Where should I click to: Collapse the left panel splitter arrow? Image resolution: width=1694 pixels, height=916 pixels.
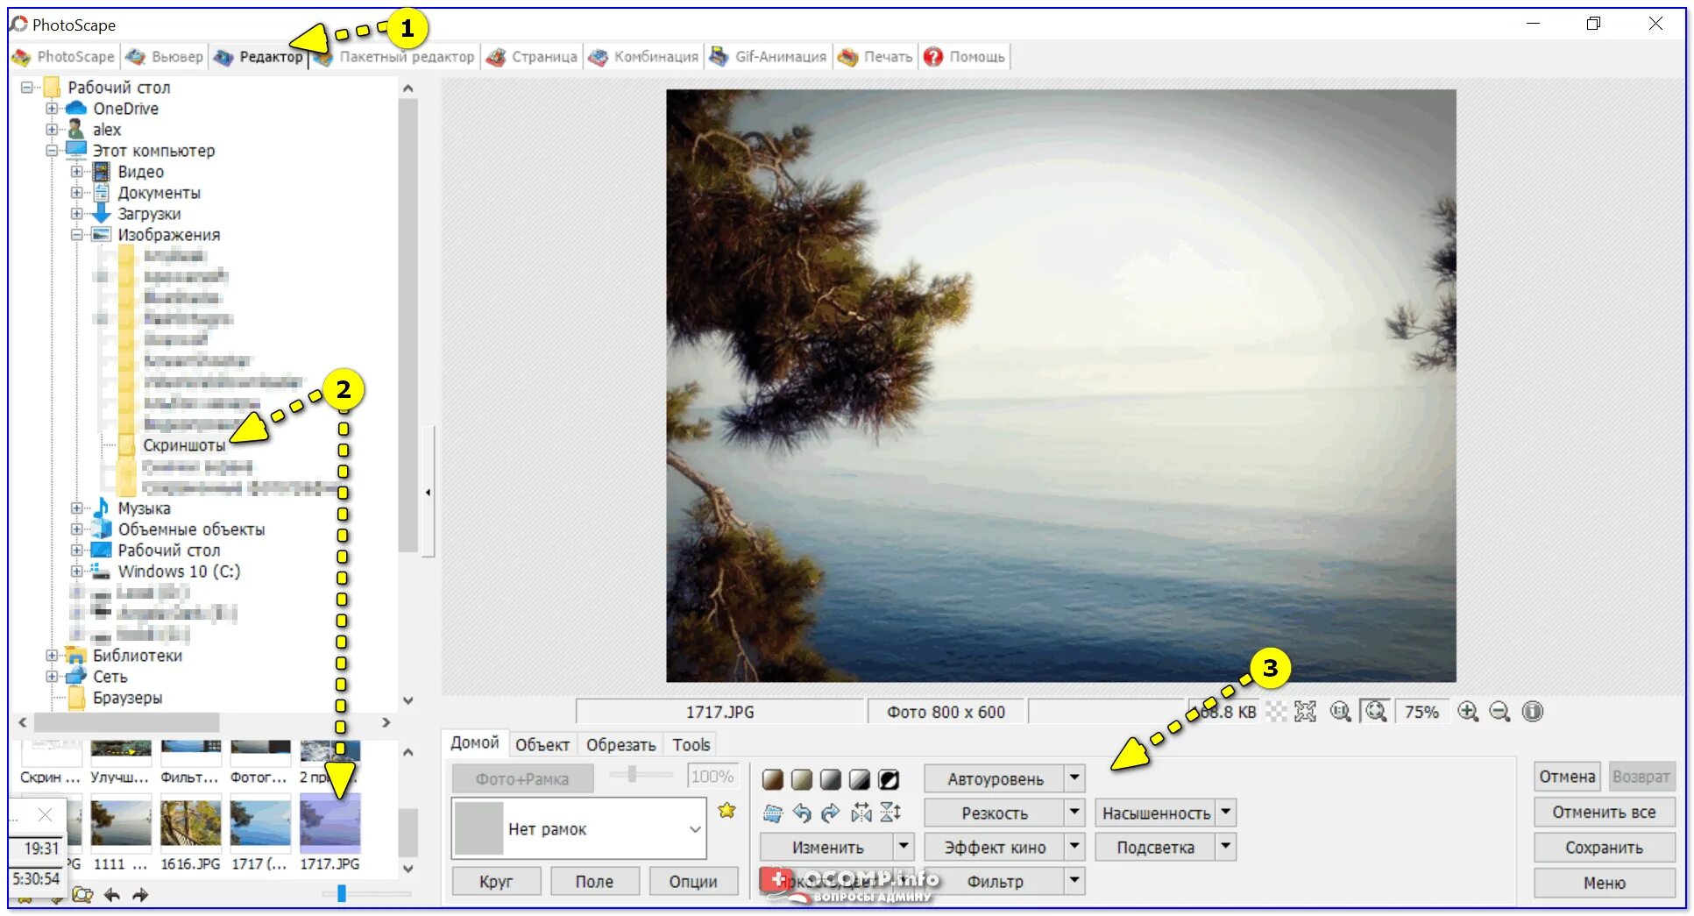[x=428, y=493]
